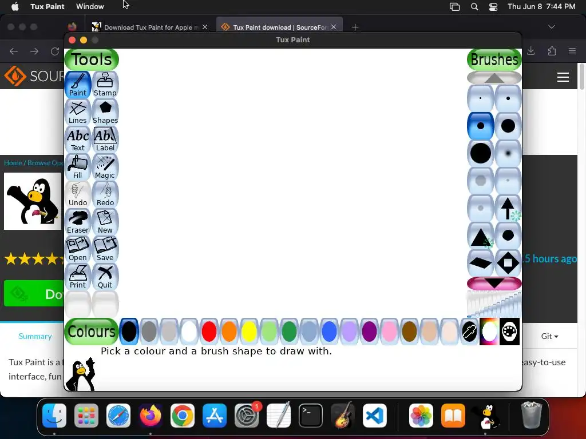Pick the pink colour swatch

coord(389,332)
